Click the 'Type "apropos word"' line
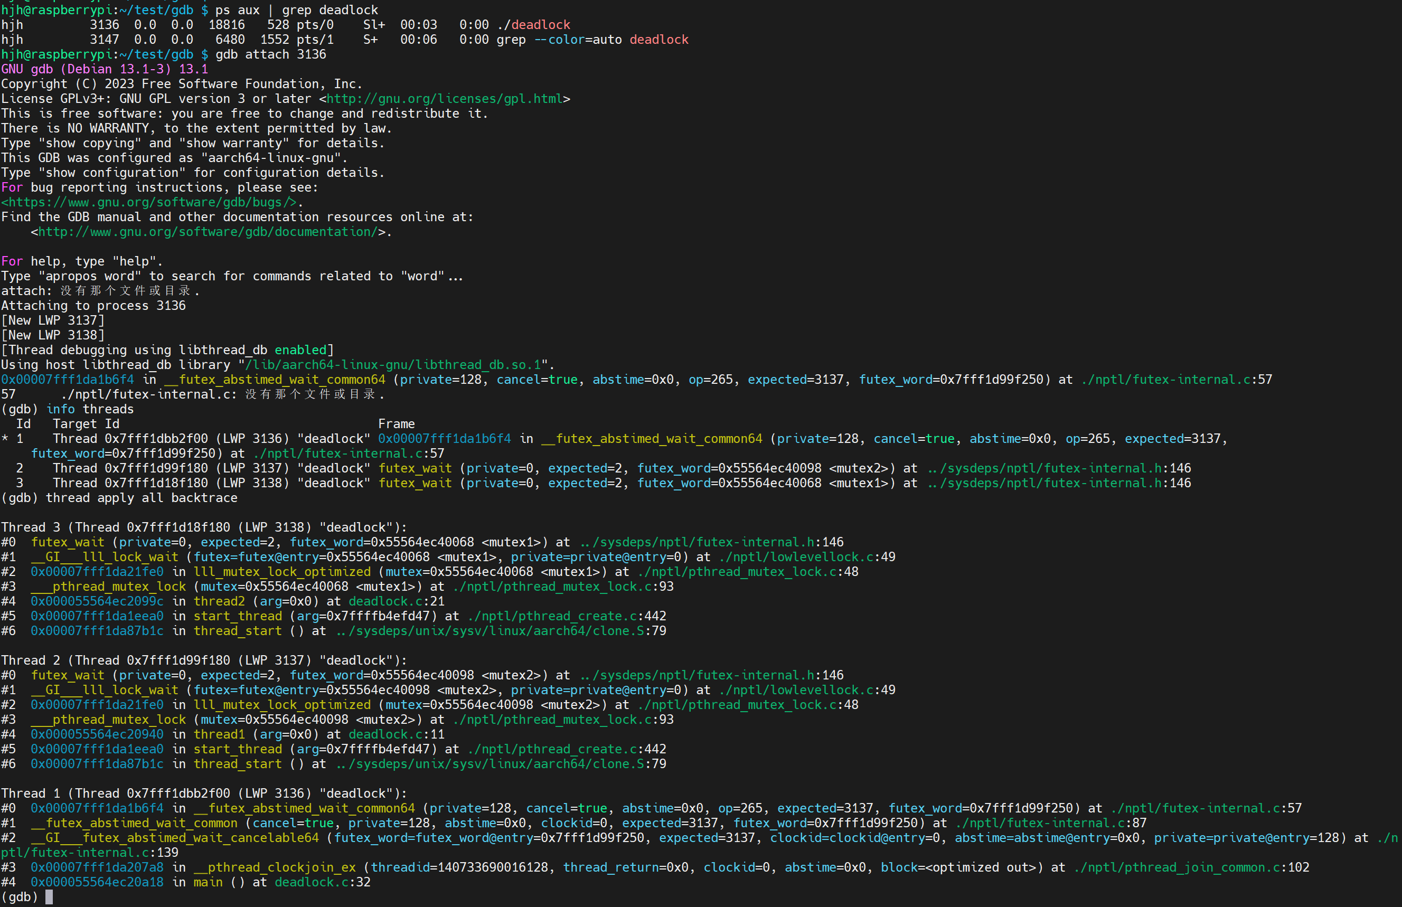The height and width of the screenshot is (907, 1402). 232,276
